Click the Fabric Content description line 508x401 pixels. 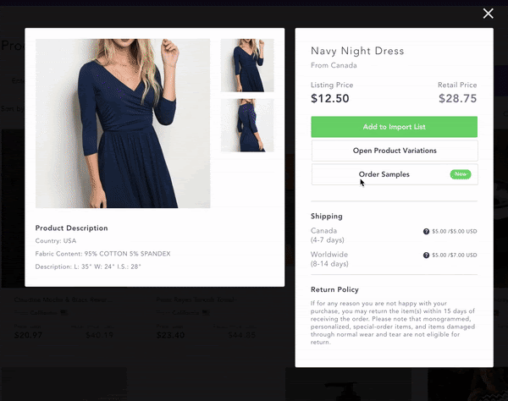click(x=103, y=254)
